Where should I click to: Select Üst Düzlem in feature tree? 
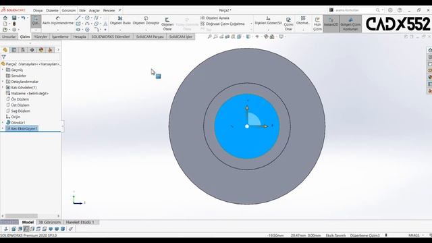tap(18, 105)
